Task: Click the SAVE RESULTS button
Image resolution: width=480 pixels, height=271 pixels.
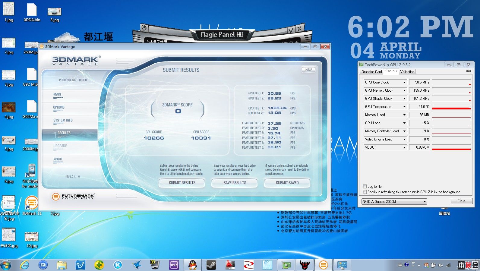Action: coord(235,183)
